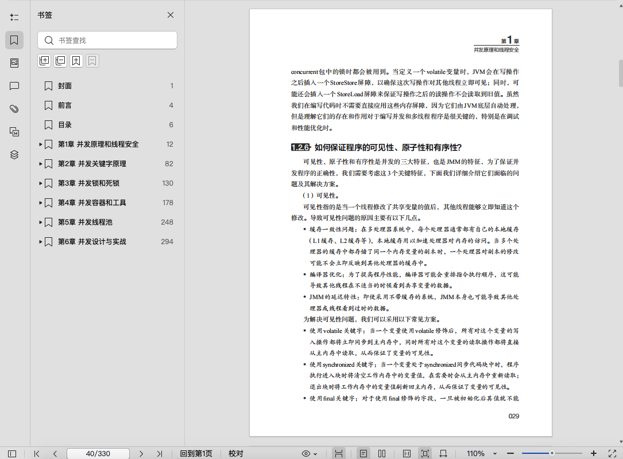Click the 1.2.6 section heading

[376, 147]
